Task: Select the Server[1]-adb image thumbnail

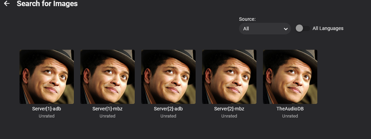Action: (x=47, y=77)
